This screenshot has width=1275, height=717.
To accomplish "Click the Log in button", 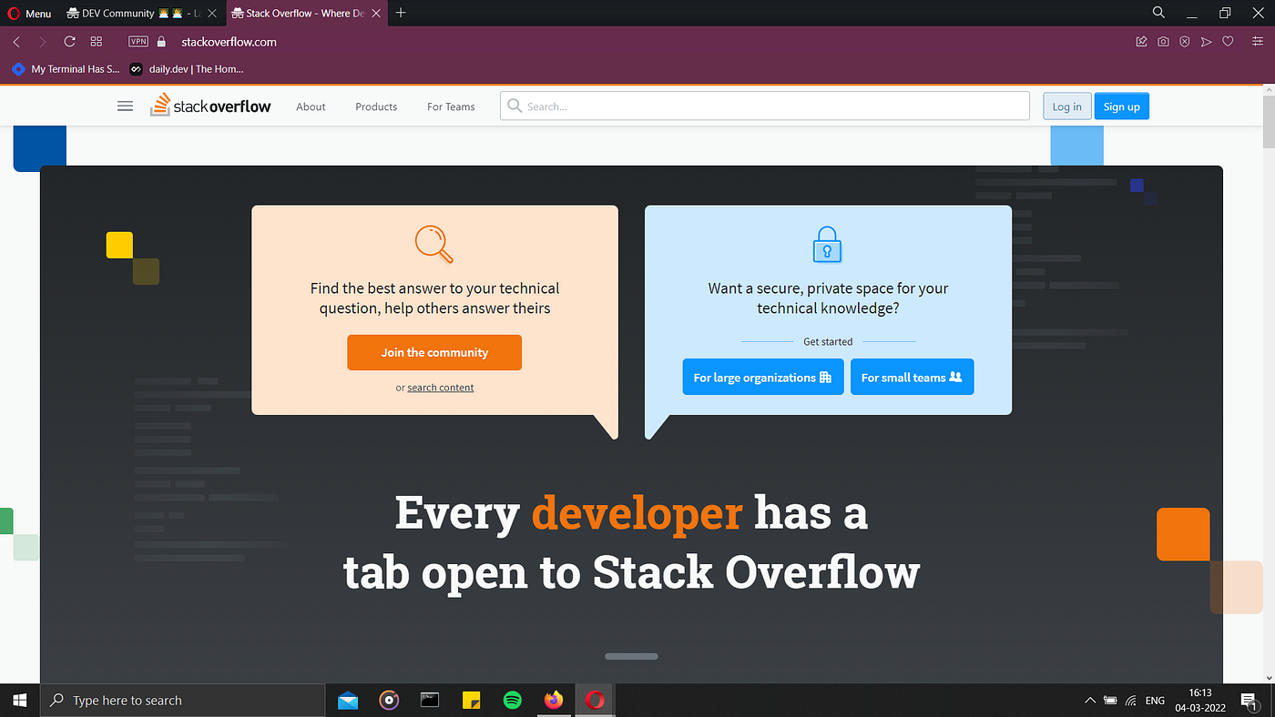I will coord(1066,106).
